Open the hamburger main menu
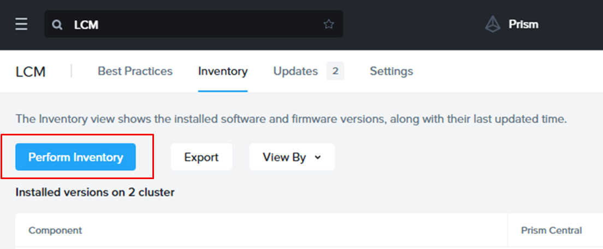The image size is (603, 249). coord(21,25)
